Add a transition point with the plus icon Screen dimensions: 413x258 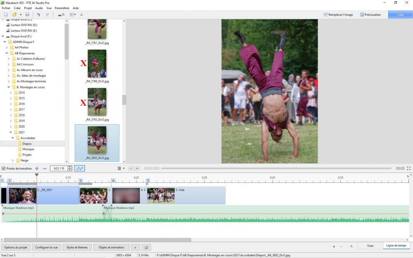coord(37,168)
